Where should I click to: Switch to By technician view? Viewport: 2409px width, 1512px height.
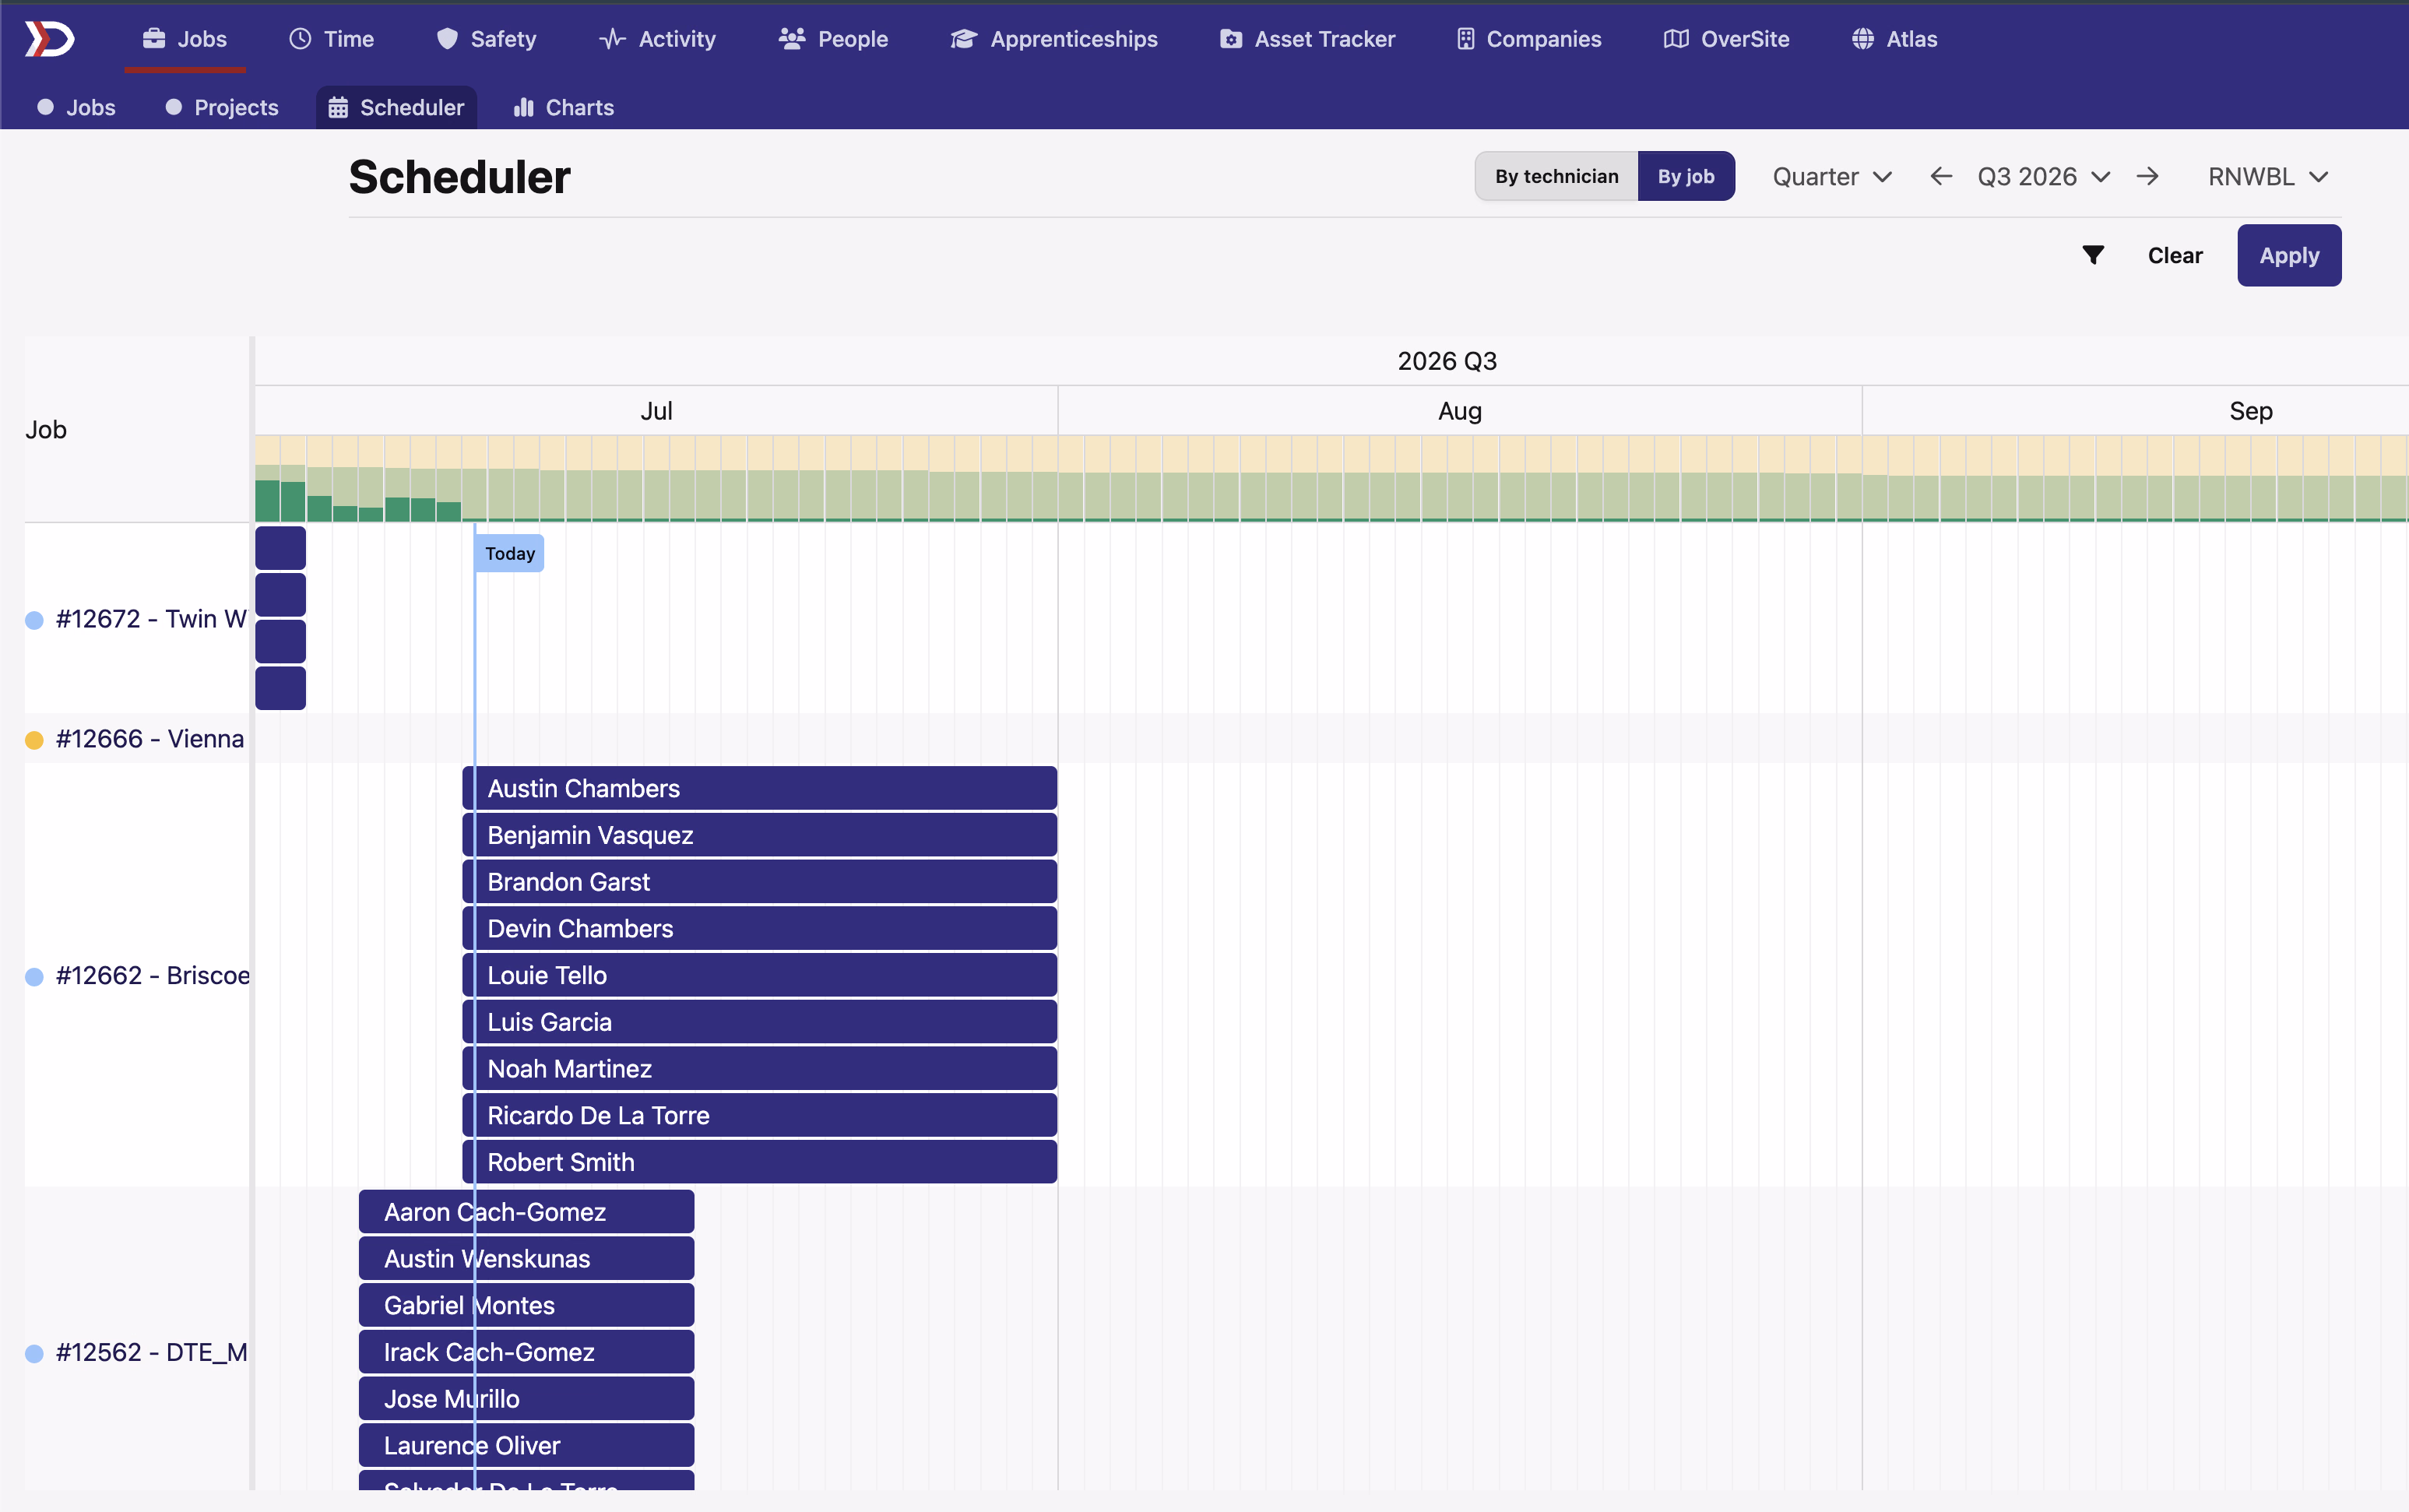tap(1556, 176)
